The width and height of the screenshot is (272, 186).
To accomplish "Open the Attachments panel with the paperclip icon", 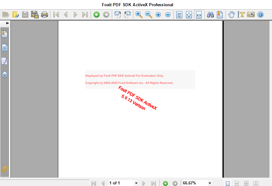I will click(5, 169).
